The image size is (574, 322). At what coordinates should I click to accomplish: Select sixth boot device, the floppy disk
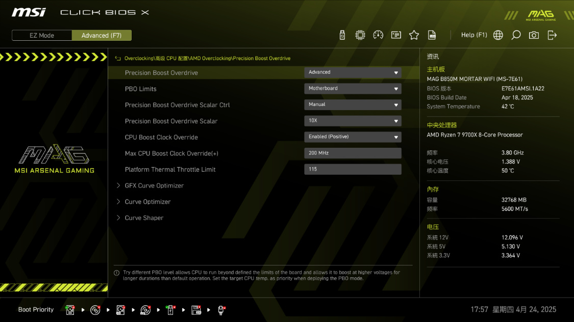196,310
